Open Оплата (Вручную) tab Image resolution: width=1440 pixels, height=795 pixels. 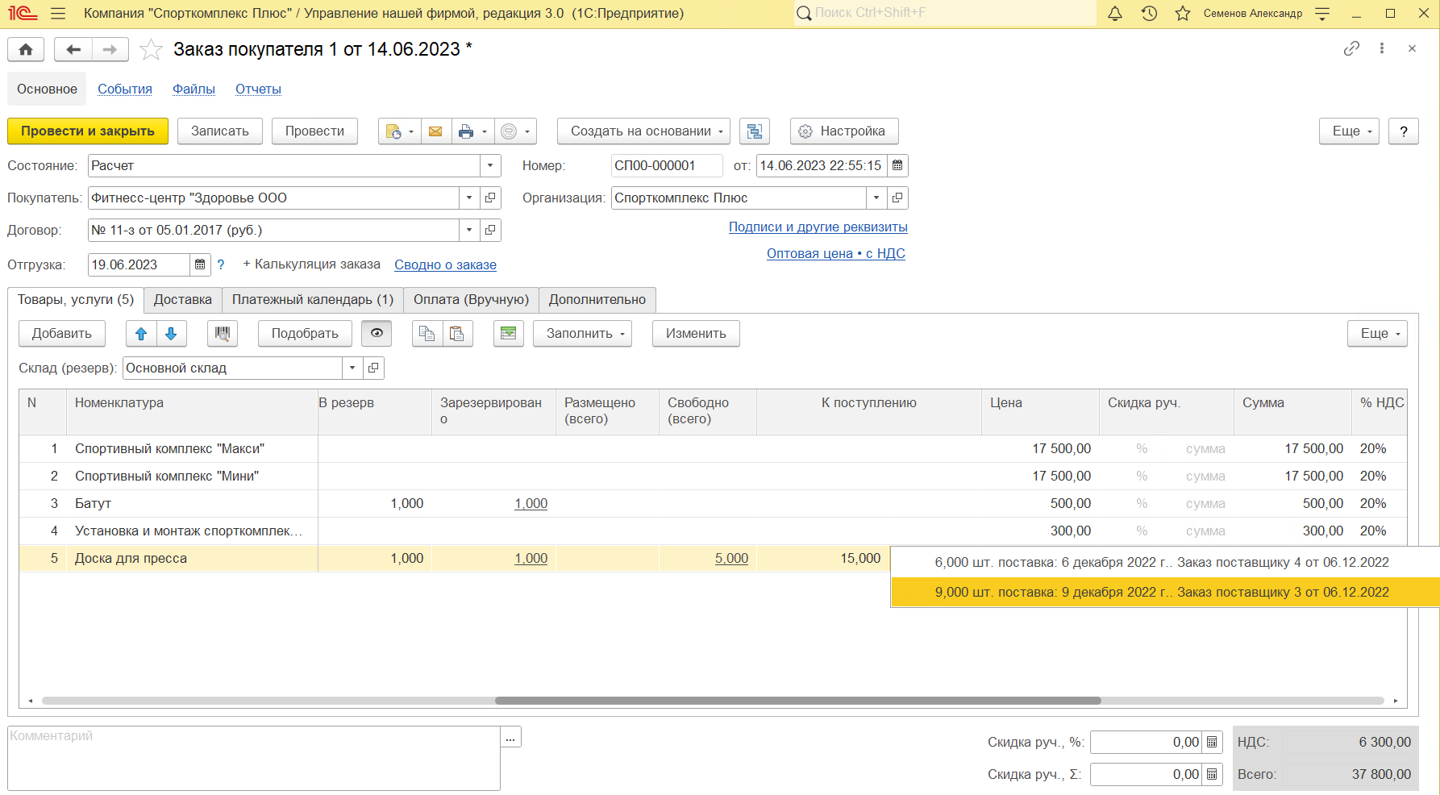[471, 300]
